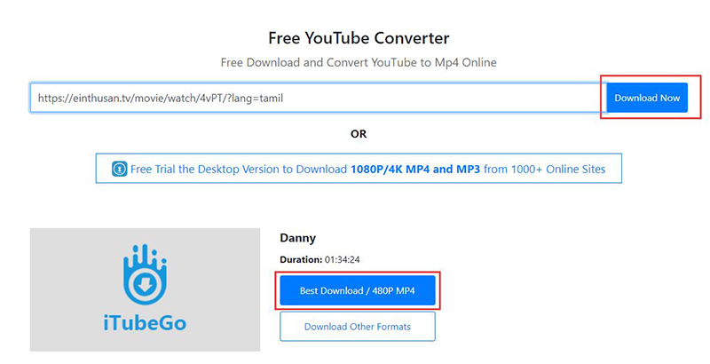
Task: Select the duration value 01:34:24
Action: (343, 260)
